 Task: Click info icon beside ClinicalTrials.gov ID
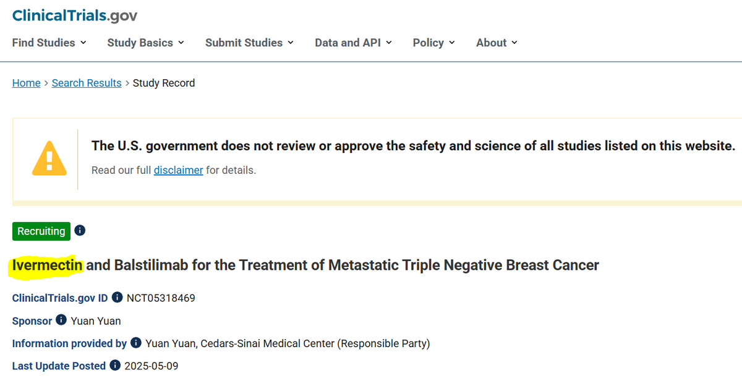point(117,298)
